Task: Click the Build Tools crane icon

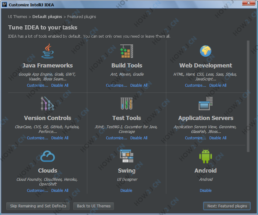Action: coord(127,51)
